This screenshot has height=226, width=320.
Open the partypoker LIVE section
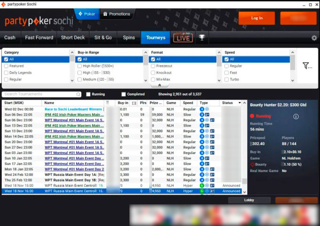183,38
